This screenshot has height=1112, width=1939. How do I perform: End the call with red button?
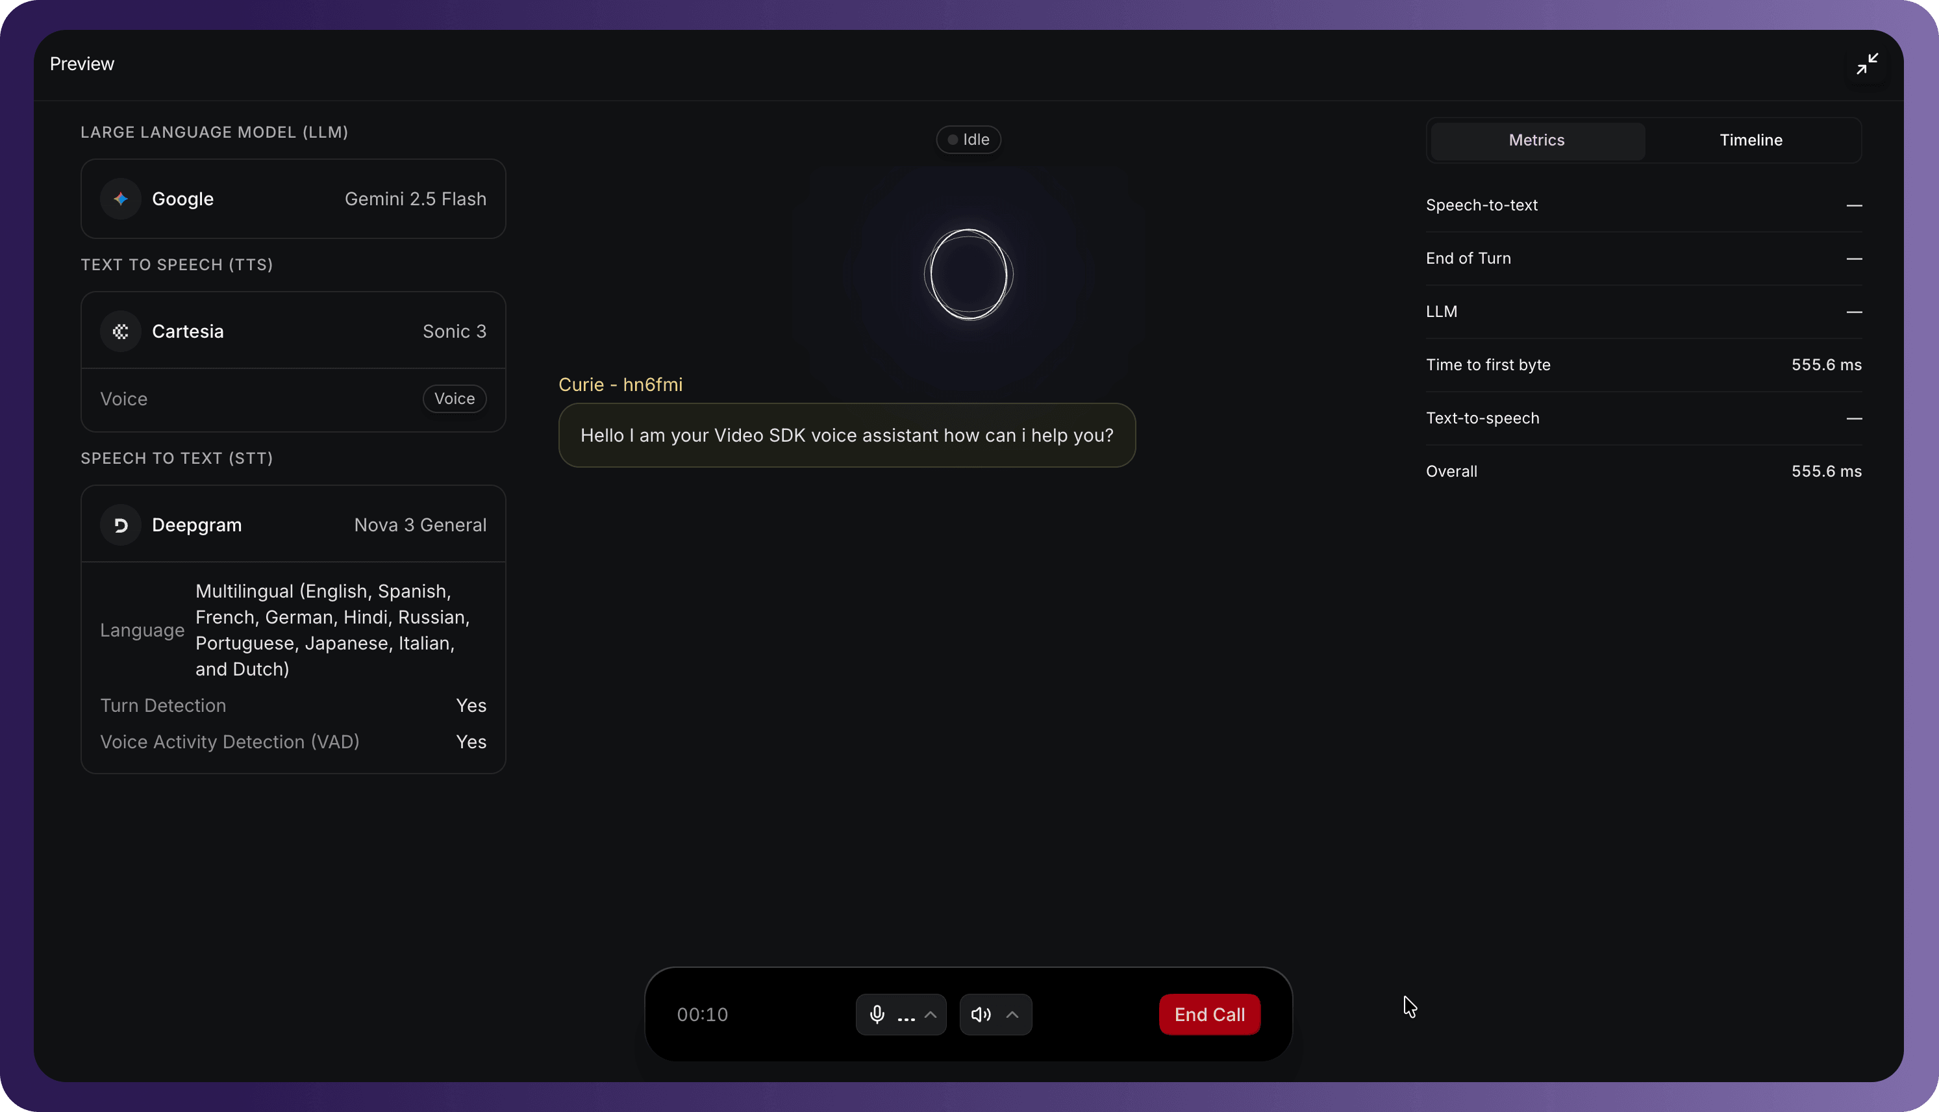point(1209,1014)
